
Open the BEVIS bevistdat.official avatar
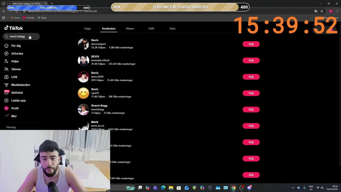coord(83,61)
